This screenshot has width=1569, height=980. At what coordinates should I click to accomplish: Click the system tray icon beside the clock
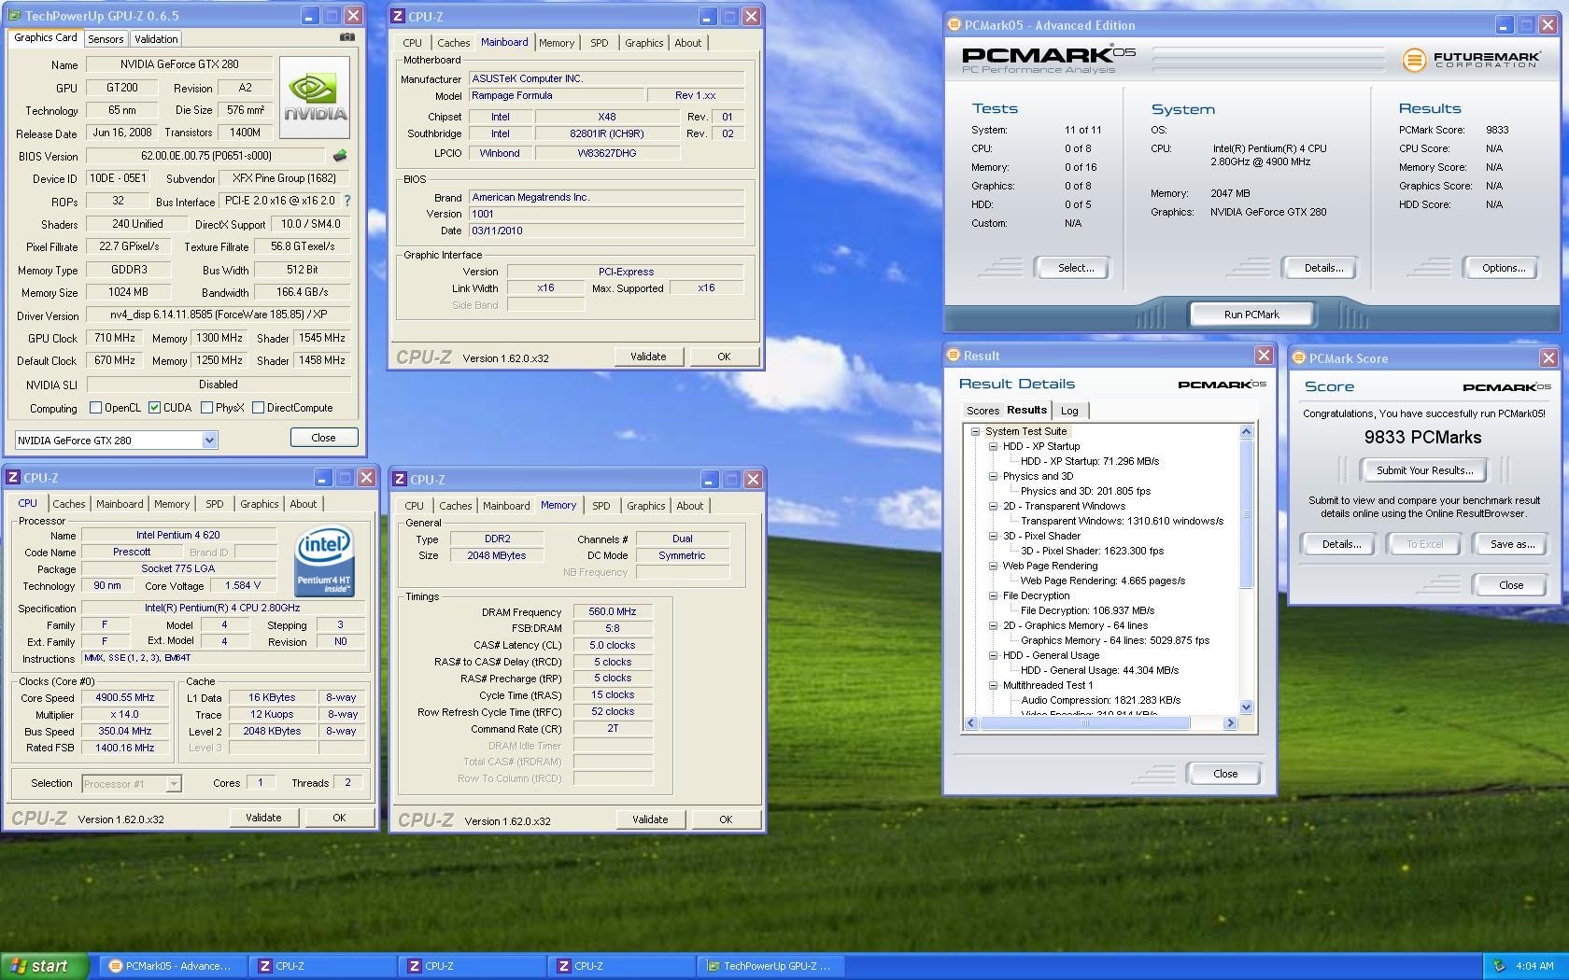click(1499, 966)
